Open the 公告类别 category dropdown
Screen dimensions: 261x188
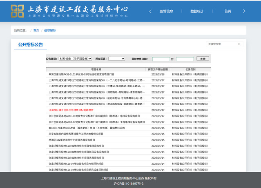point(75,59)
